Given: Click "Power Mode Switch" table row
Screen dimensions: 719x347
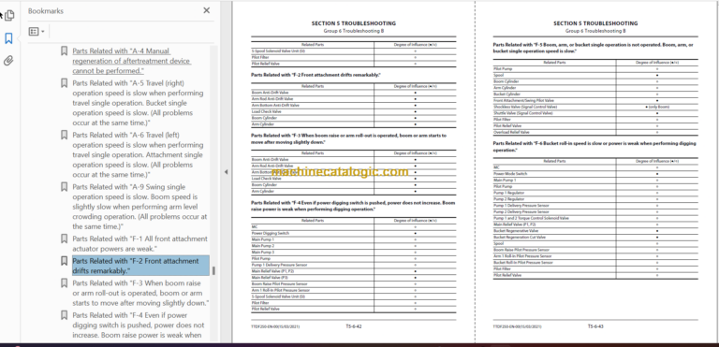Looking at the screenshot, I should click(595, 174).
